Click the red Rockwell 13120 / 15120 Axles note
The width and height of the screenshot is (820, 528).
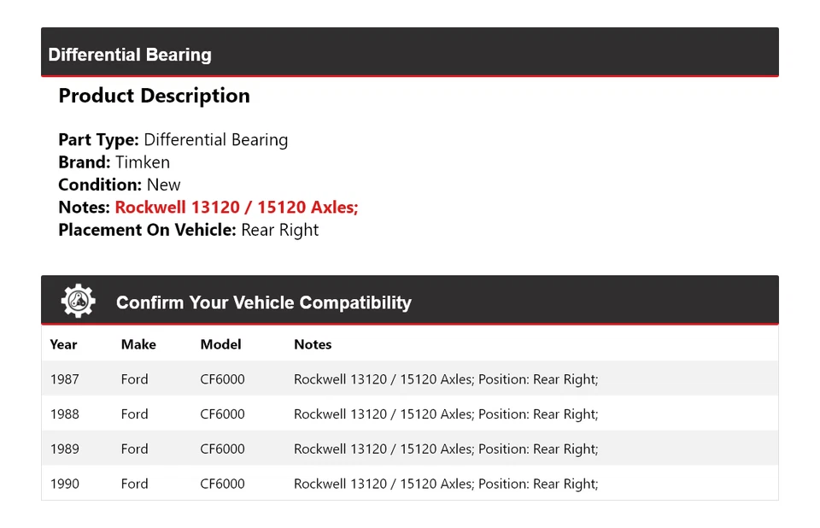236,207
